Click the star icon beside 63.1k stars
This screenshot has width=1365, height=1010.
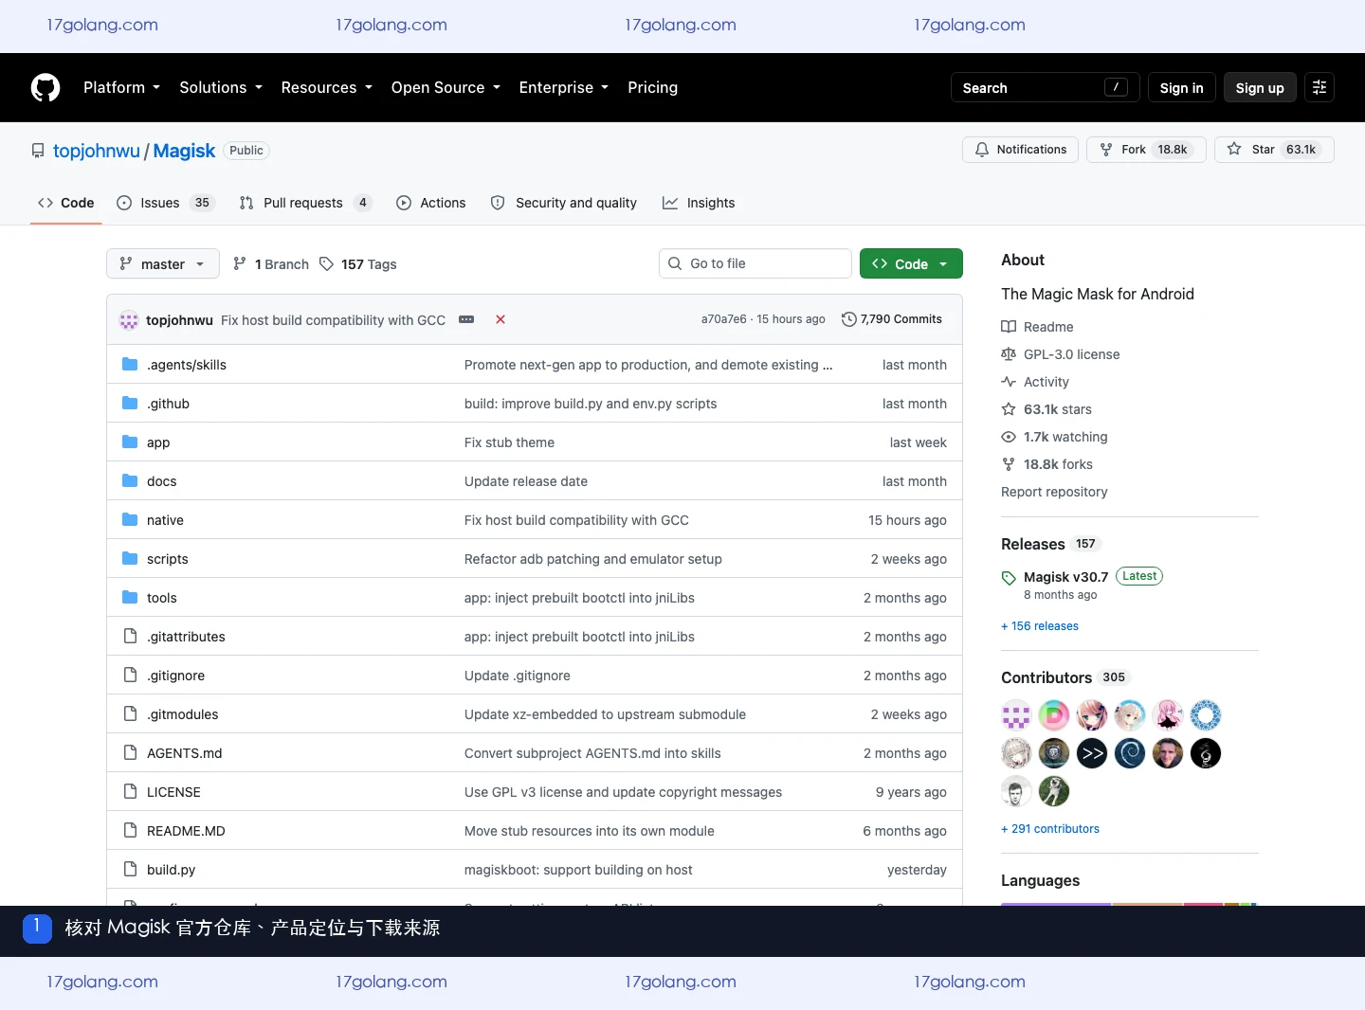click(1009, 409)
